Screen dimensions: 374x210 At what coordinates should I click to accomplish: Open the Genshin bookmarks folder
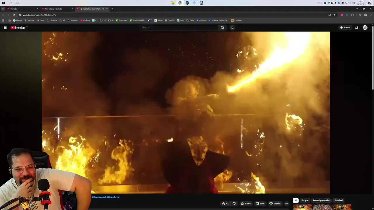click(72, 20)
